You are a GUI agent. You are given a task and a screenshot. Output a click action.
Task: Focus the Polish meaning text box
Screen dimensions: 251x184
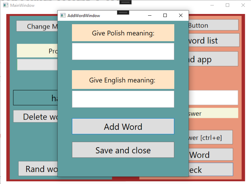123,51
